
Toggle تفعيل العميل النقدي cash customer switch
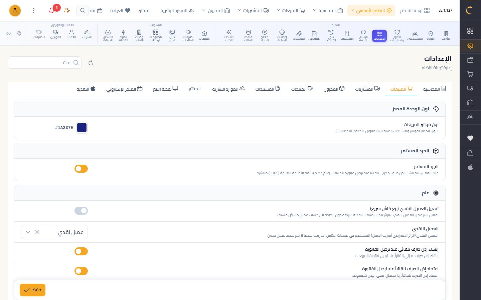coord(81,211)
